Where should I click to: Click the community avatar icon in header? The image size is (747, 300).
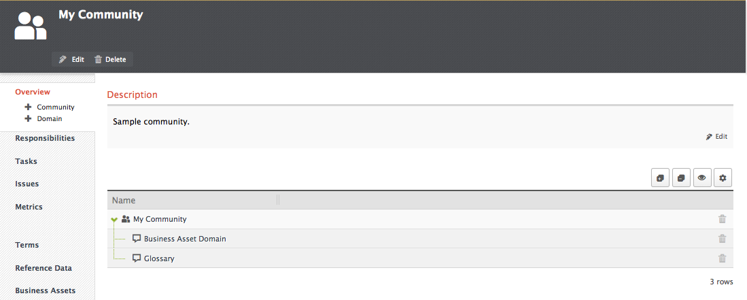pos(31,27)
